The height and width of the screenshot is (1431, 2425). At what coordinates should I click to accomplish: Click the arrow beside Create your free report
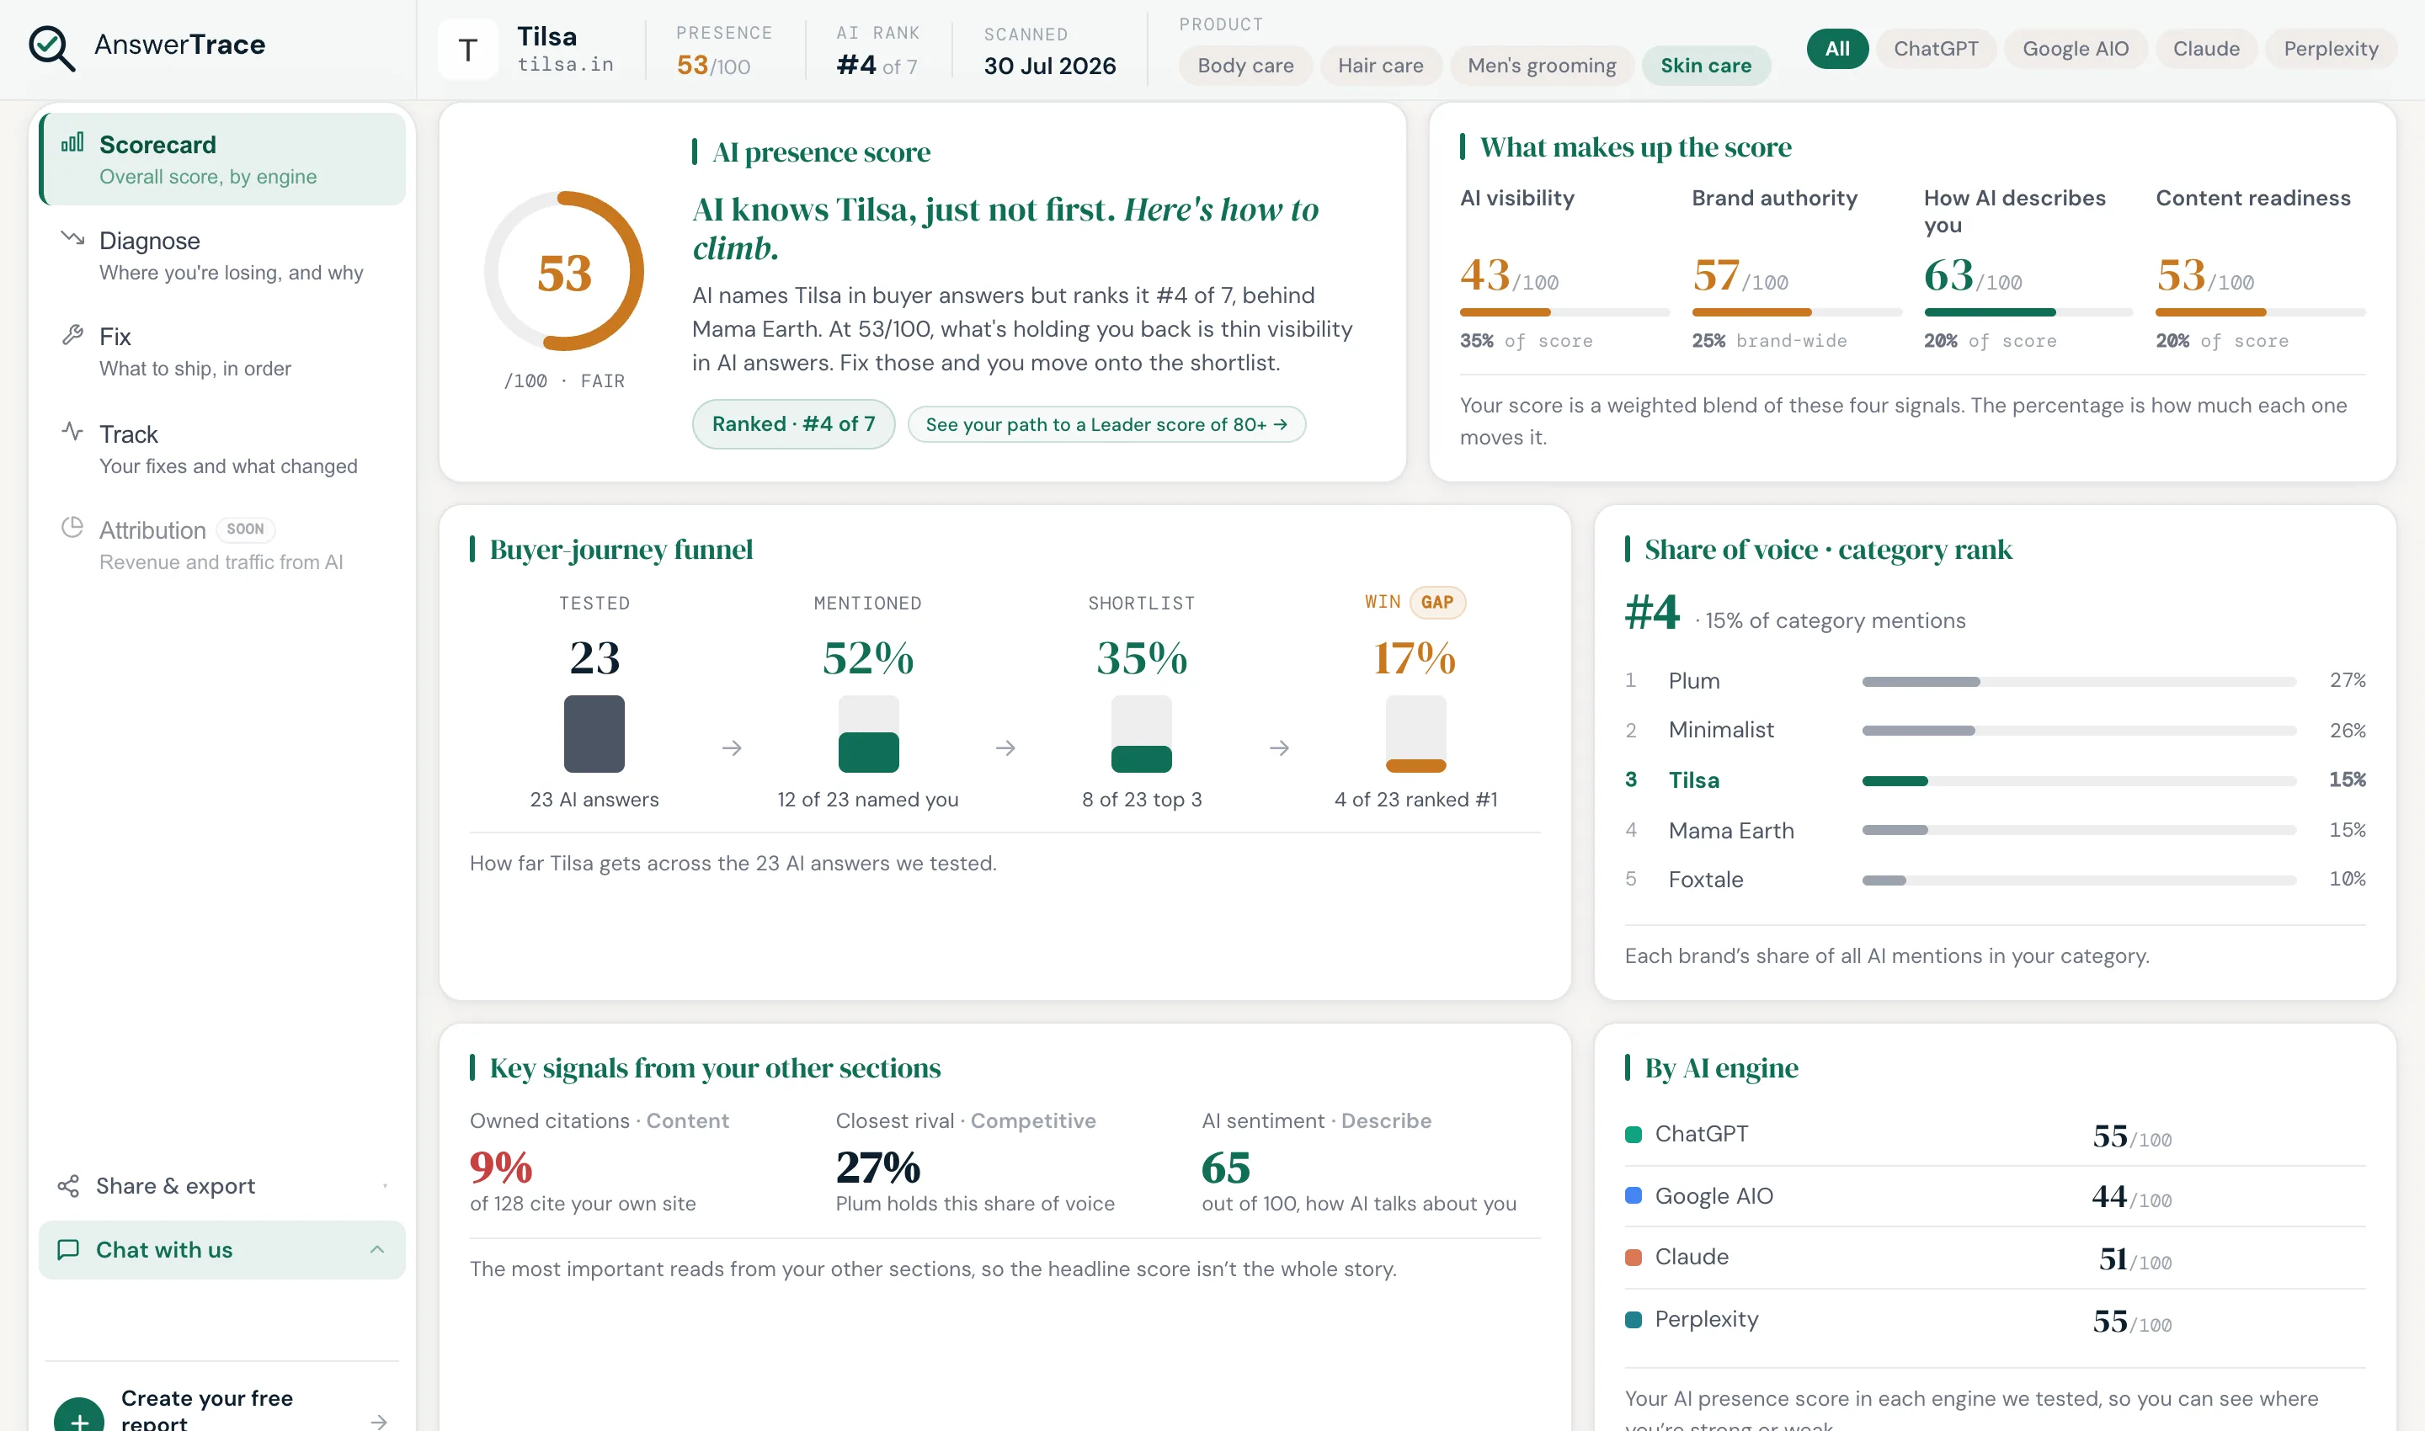click(379, 1422)
